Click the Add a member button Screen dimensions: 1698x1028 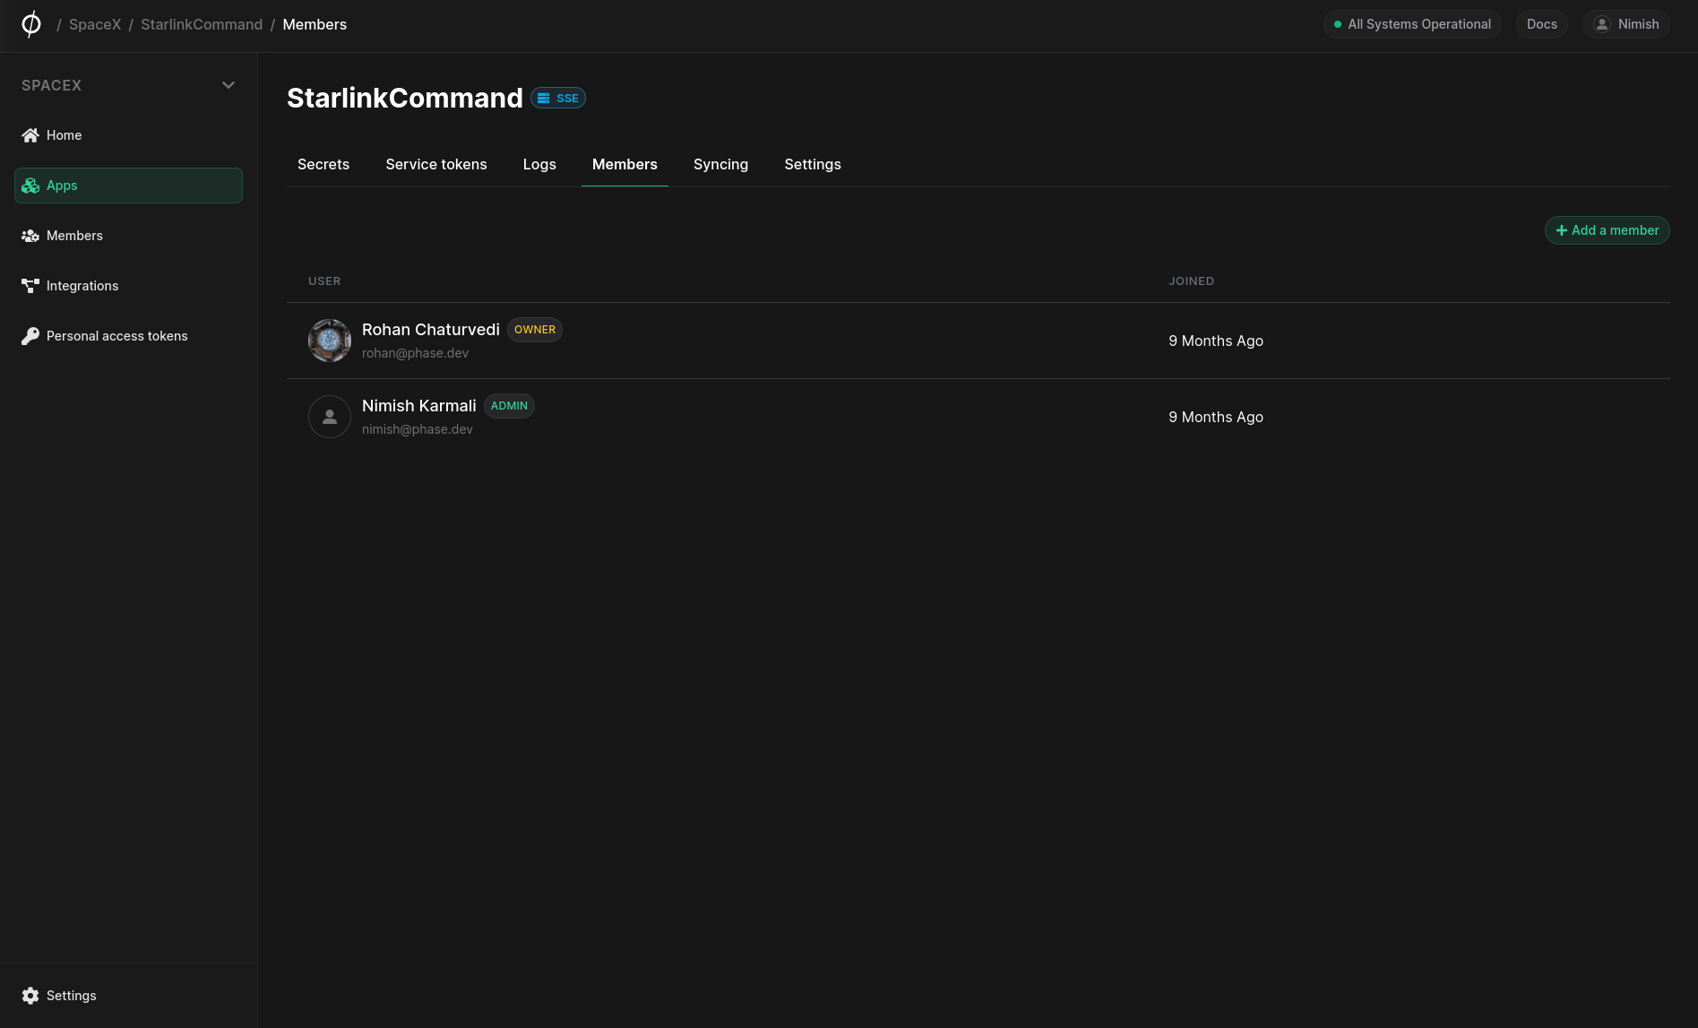click(x=1607, y=230)
